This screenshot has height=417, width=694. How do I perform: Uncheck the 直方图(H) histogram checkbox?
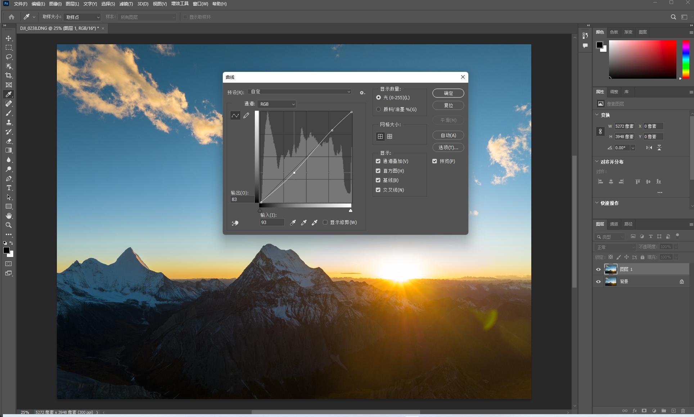(378, 171)
